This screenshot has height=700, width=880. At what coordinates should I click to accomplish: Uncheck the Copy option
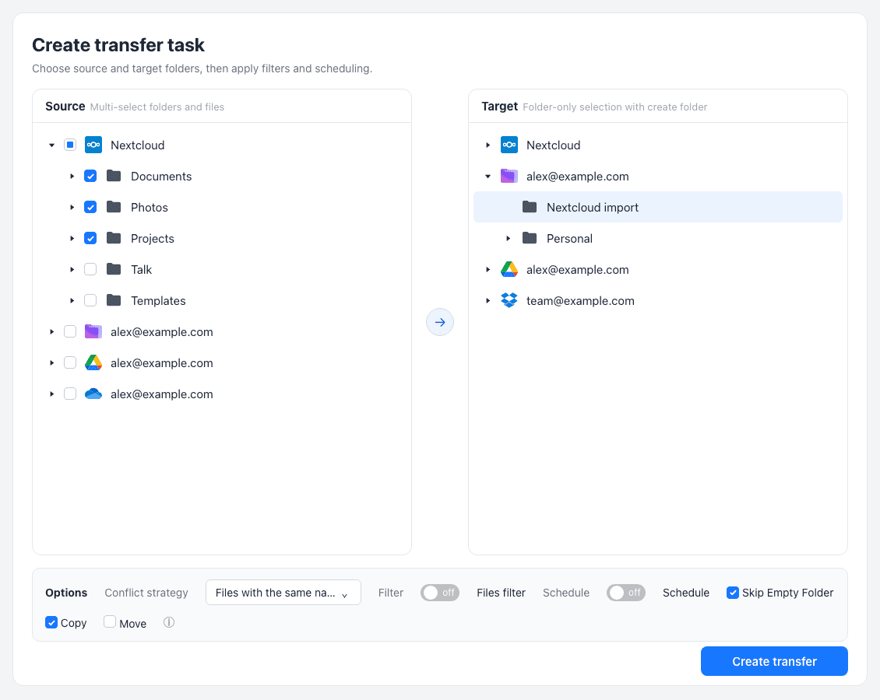(51, 623)
